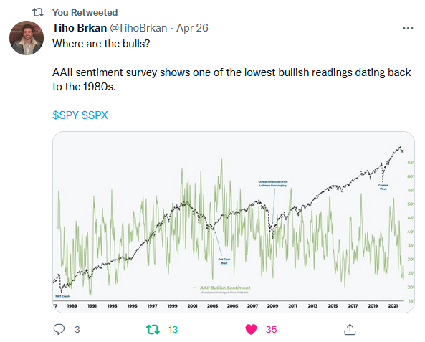Open the $SPX cashtag
Viewport: 425px width, 342px height.
(95, 115)
